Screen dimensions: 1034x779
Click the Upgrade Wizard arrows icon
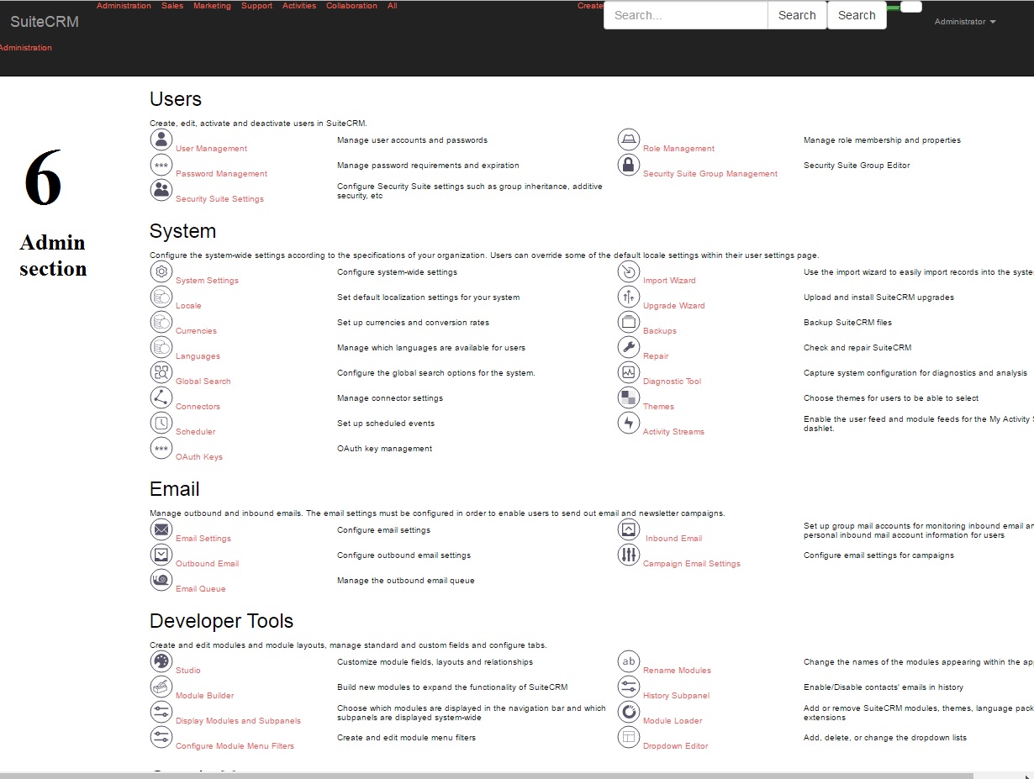tap(629, 297)
